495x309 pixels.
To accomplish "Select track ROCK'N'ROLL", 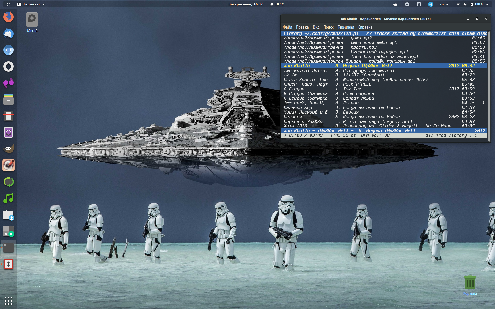I will 384,84.
